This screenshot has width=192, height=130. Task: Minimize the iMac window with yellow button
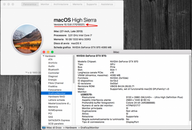pyautogui.click(x=48, y=52)
